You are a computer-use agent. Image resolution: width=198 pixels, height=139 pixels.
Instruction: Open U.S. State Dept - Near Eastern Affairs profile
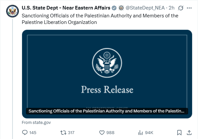(x=66, y=8)
